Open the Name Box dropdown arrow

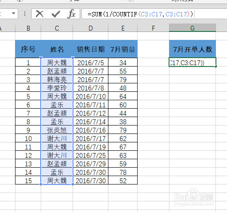13,13
